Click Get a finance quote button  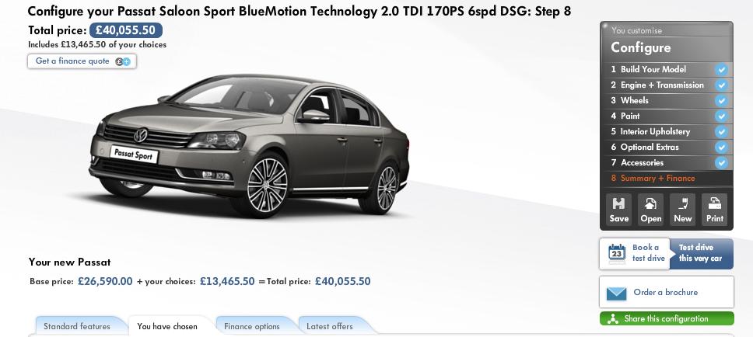(82, 61)
